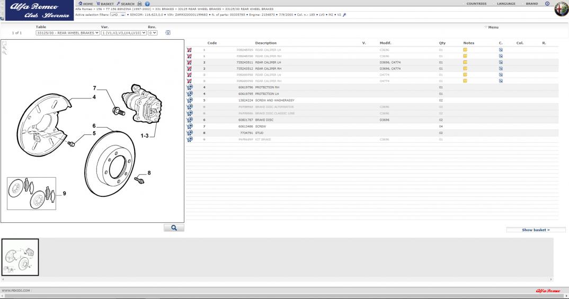Click the icon right of the Rev. dropdown
The height and width of the screenshot is (299, 569).
(x=168, y=33)
